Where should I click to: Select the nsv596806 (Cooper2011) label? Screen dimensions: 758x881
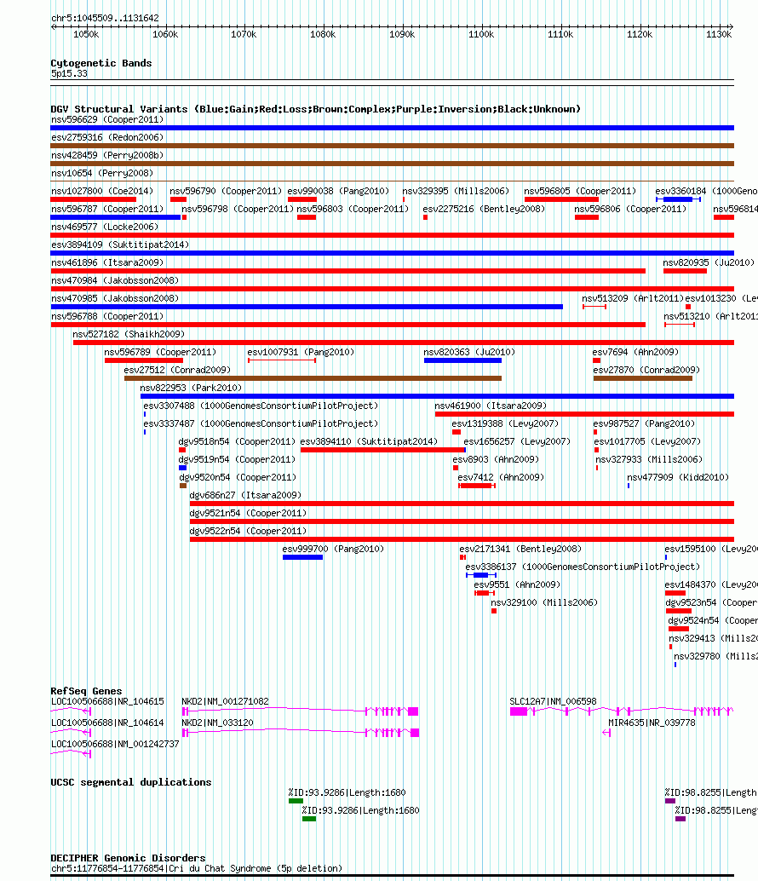[x=630, y=209]
